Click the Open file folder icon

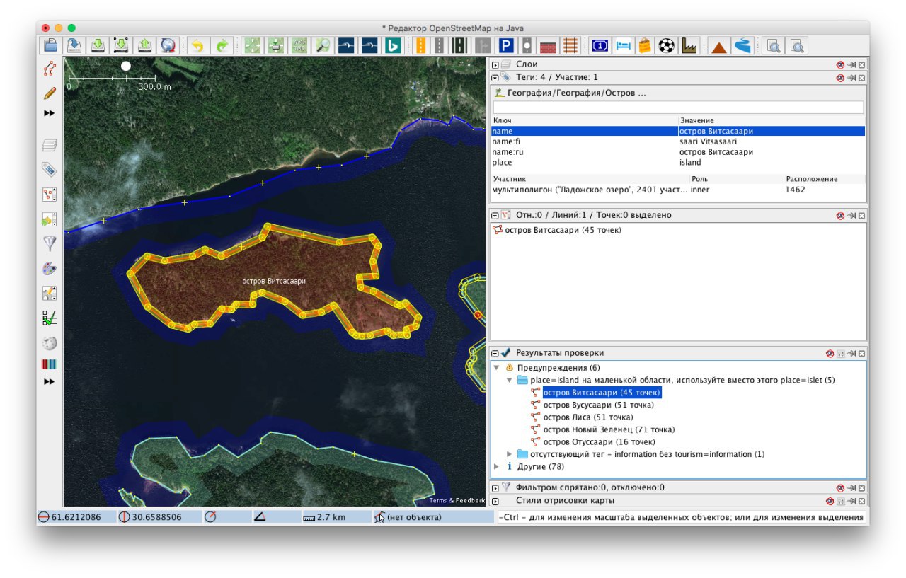click(51, 45)
